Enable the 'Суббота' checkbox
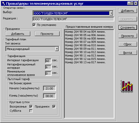This screenshot has height=123, width=139. [x=31, y=111]
